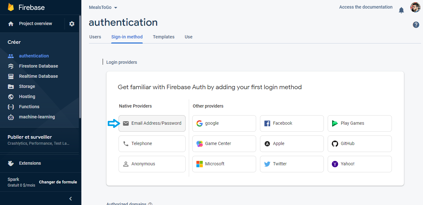Click Changer de formule
The height and width of the screenshot is (205, 423).
[58, 182]
